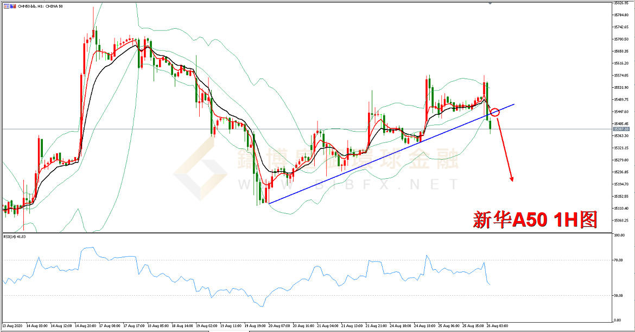Click the 17 Aug 08:00 time axis label
Viewport: 635px width, 332px height.
point(110,327)
